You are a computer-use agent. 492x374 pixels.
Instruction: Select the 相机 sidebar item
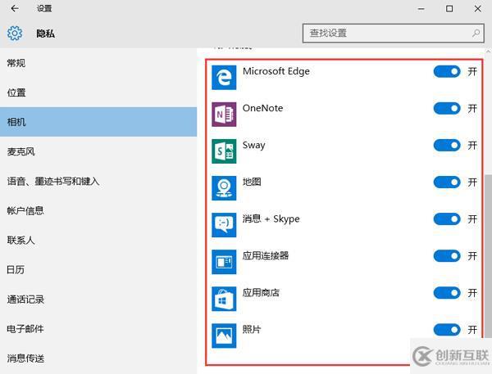pyautogui.click(x=98, y=122)
